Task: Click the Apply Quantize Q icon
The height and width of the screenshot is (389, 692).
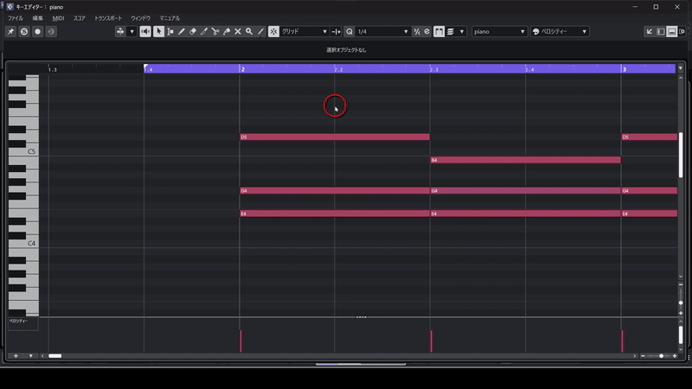Action: tap(349, 31)
